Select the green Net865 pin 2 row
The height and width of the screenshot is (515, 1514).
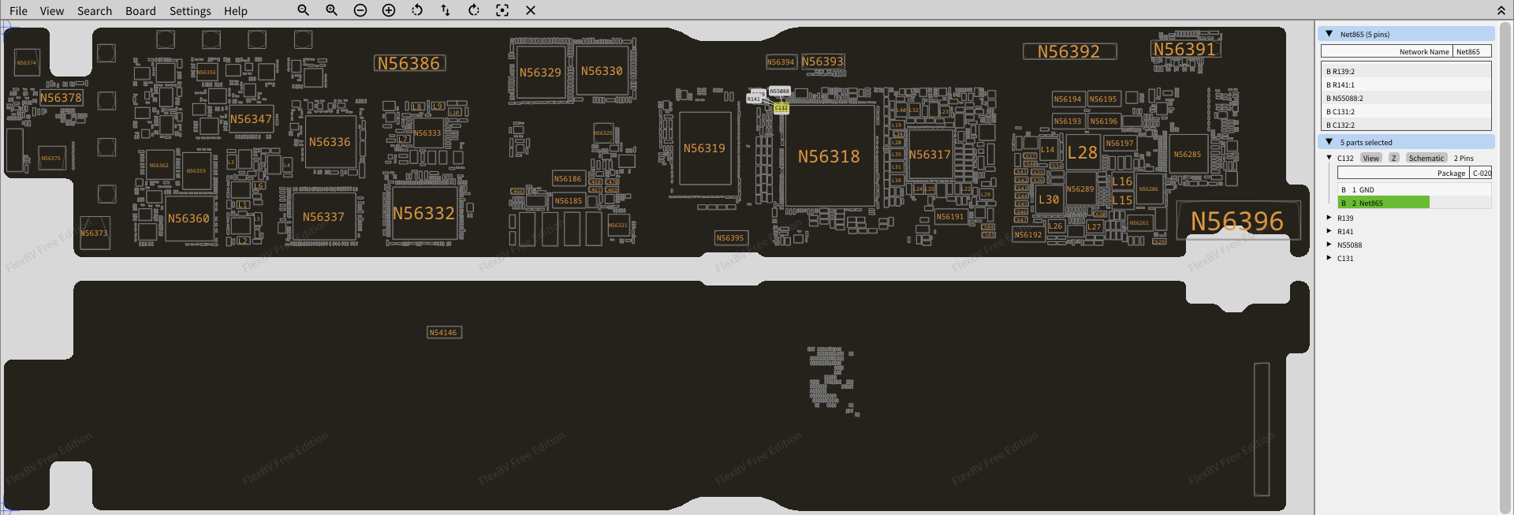1384,203
